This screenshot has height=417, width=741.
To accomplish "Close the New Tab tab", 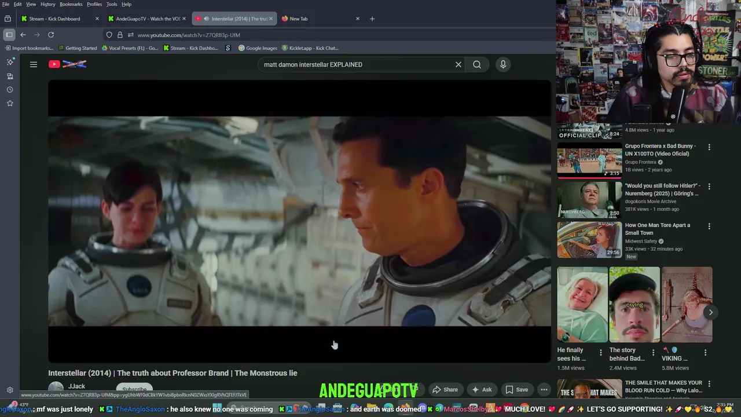I will (357, 19).
